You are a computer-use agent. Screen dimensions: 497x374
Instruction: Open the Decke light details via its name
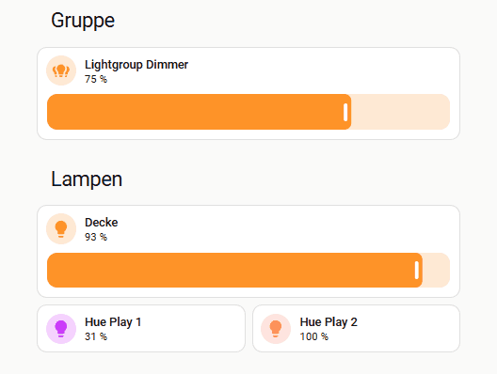pyautogui.click(x=101, y=223)
